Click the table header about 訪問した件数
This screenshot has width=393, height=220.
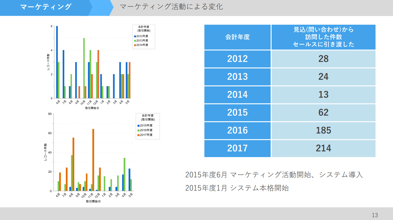(x=323, y=37)
